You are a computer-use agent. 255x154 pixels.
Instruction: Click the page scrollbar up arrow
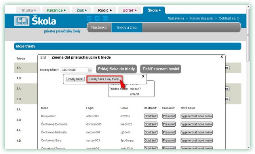248,7
